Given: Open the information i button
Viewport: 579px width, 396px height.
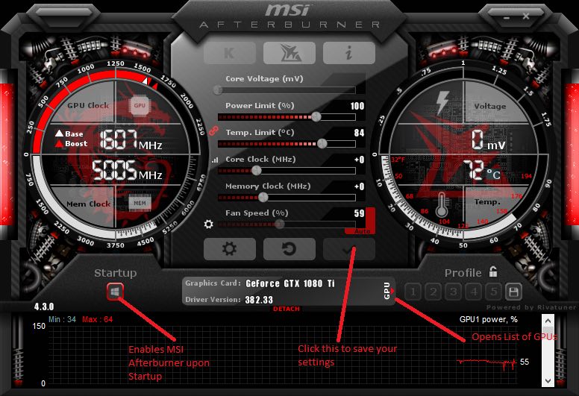Looking at the screenshot, I should click(349, 53).
